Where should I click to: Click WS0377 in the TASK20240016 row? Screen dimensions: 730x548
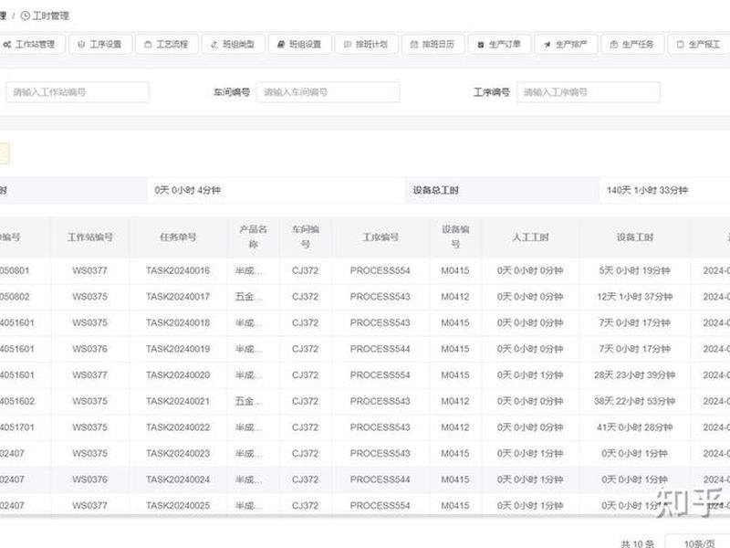(x=89, y=270)
